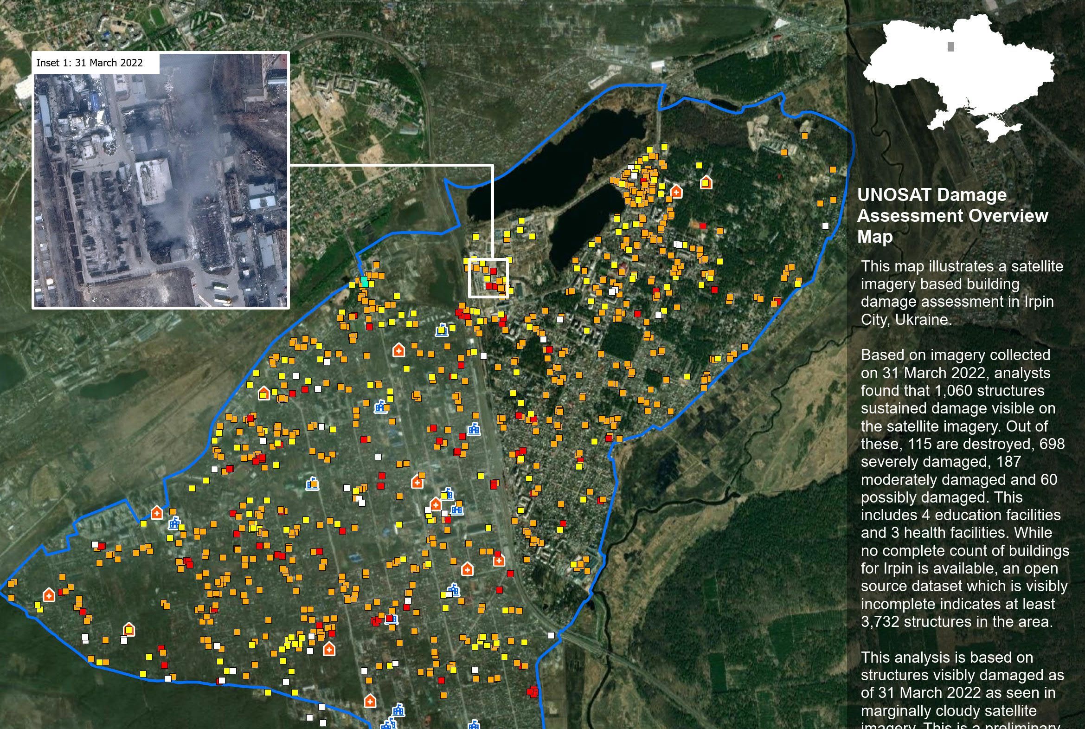Click school icon just south of inset extent box
1085x729 pixels.
(x=442, y=330)
